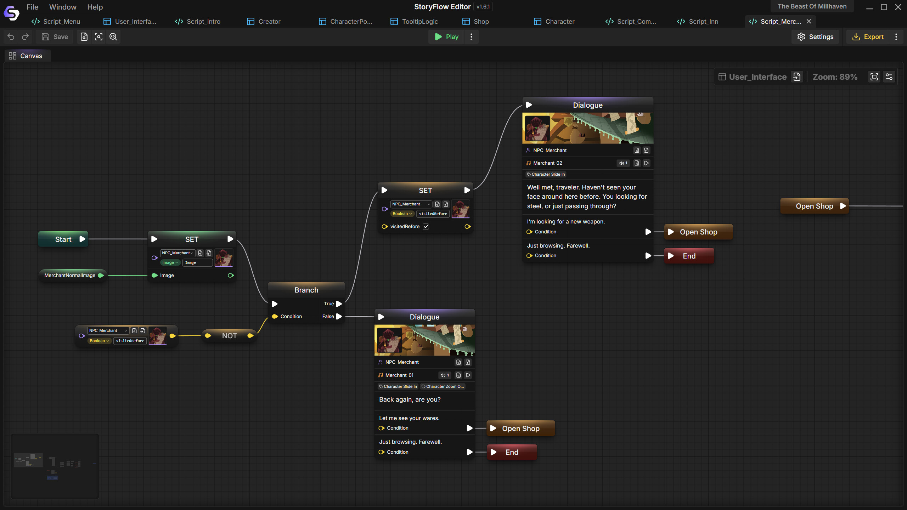Click the minimap preview in the canvas corner
The image size is (907, 510).
pos(55,466)
